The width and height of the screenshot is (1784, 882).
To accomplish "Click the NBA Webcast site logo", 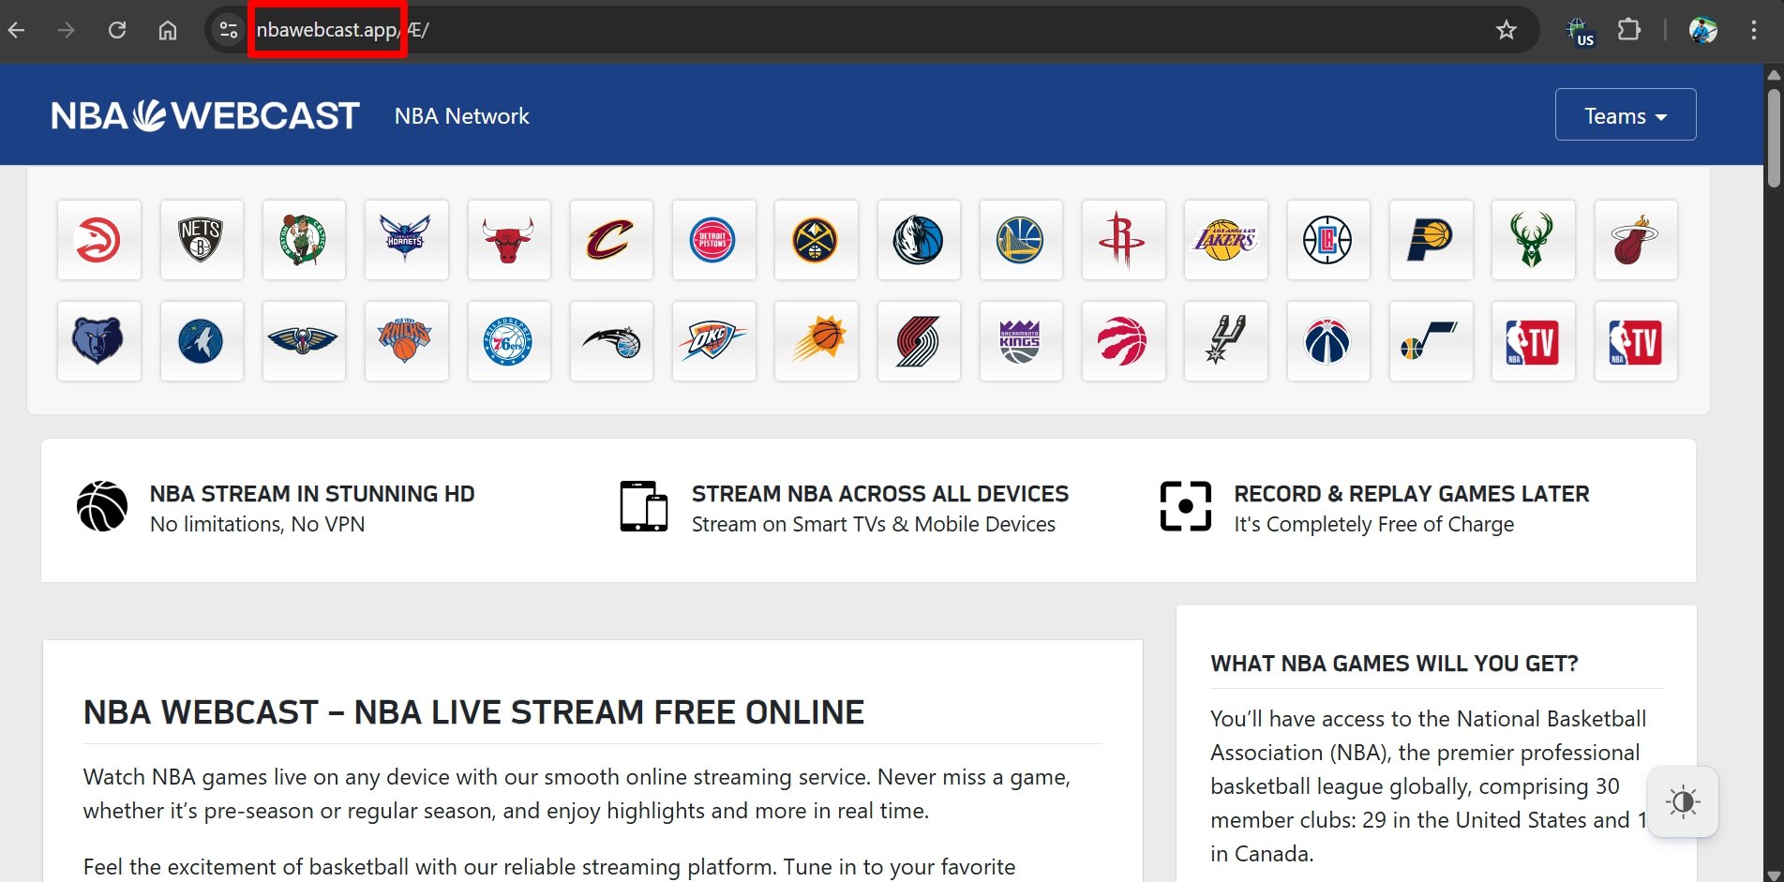I will (205, 115).
